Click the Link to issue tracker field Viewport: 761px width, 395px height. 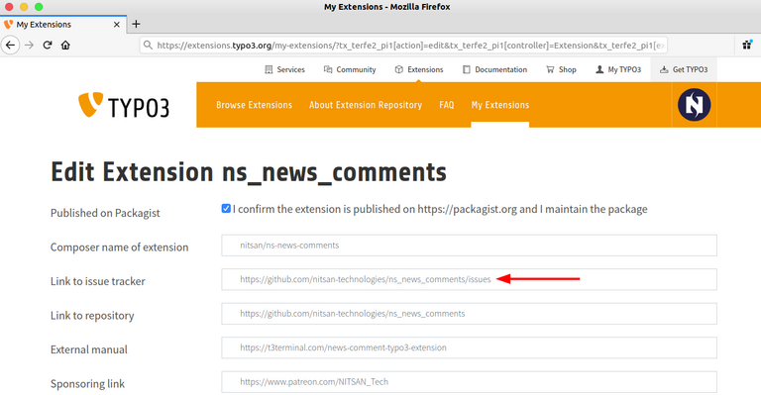click(x=469, y=279)
